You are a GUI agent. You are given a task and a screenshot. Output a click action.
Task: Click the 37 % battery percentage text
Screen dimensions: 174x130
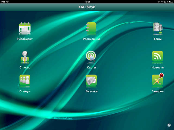(x=166, y=2)
